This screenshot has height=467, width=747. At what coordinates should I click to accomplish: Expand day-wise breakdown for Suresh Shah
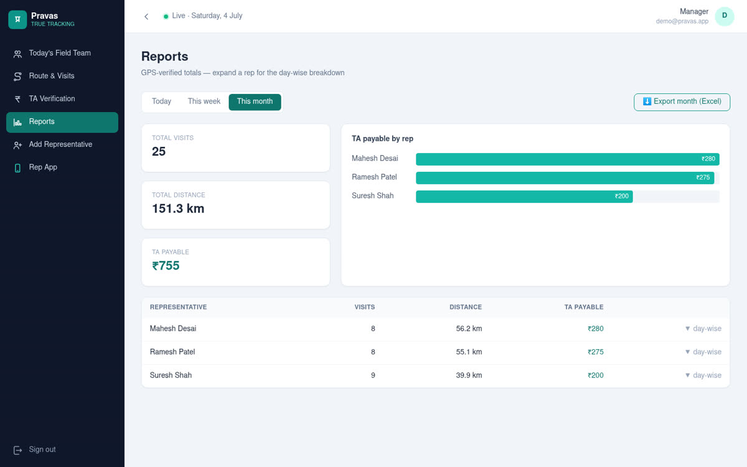(x=703, y=375)
